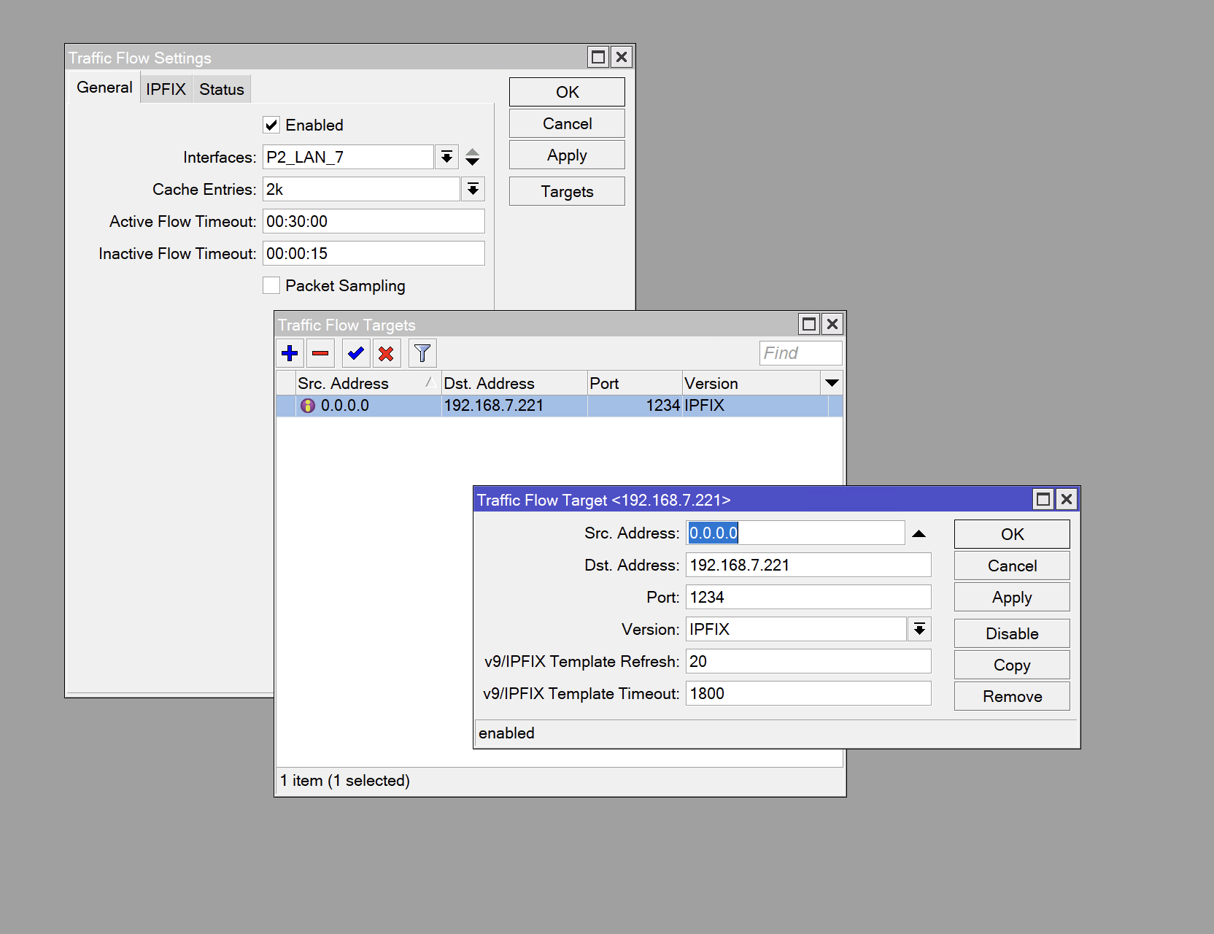1214x934 pixels.
Task: Maximize the Traffic Flow Target dialog
Action: point(1043,499)
